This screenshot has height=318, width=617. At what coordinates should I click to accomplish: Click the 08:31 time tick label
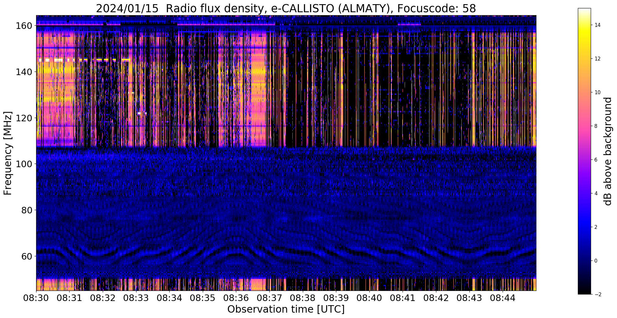70,297
